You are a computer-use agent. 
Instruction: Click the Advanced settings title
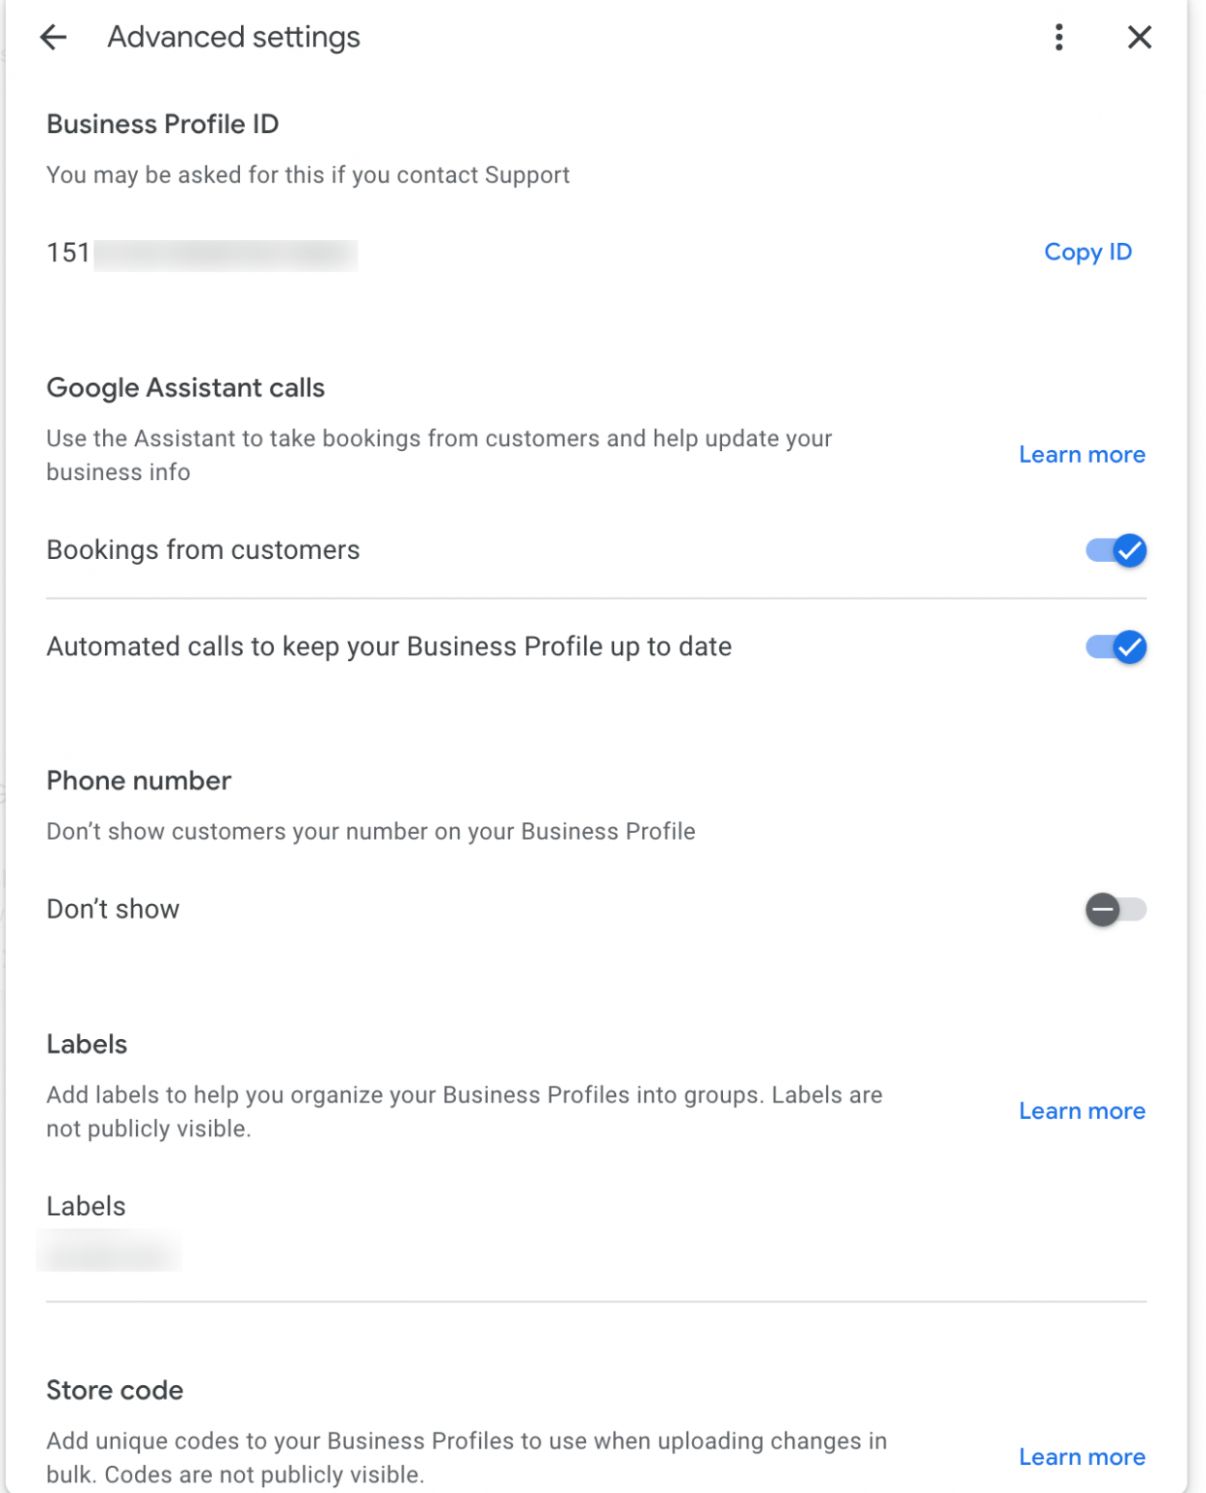coord(233,38)
